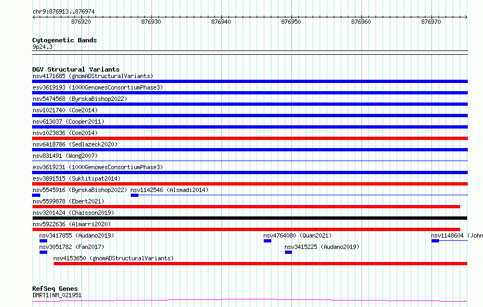This screenshot has width=483, height=307.
Task: Click the thin blue line under nsv831491
Action: (250, 161)
